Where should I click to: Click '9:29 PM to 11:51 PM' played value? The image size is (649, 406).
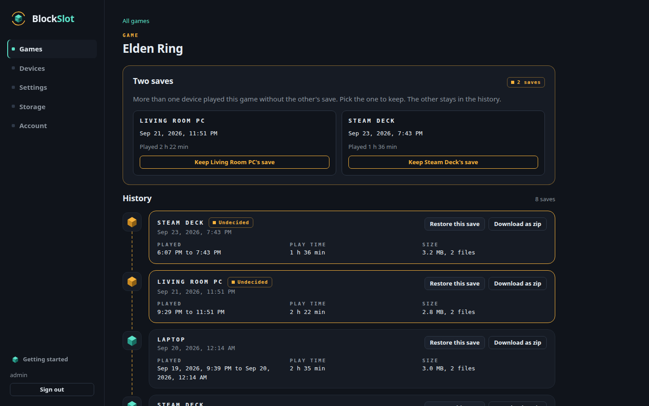pos(191,312)
